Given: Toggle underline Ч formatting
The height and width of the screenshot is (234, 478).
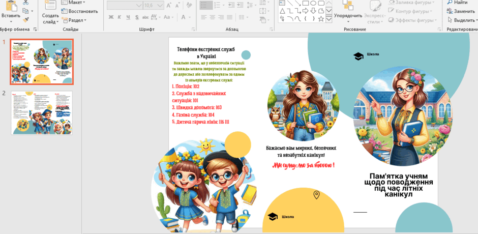Looking at the screenshot, I should pyautogui.click(x=128, y=17).
